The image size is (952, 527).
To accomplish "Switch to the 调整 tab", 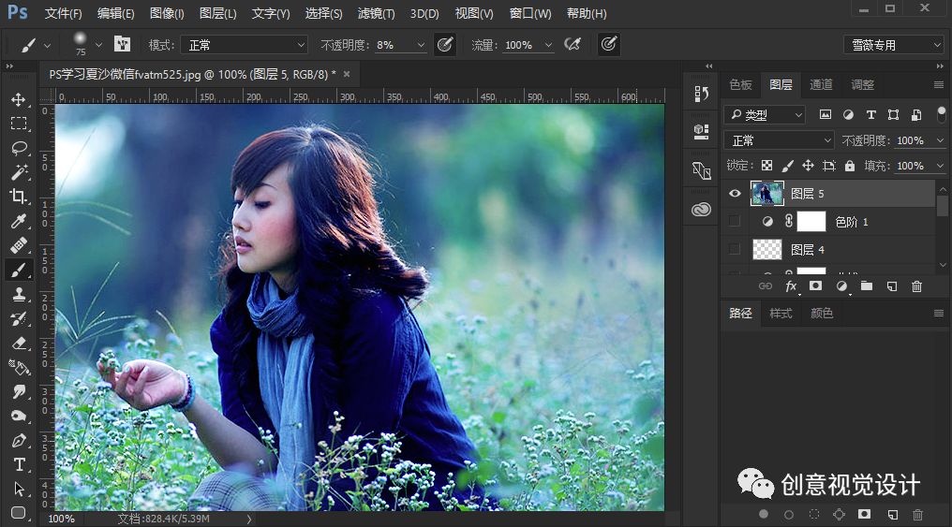I will [x=862, y=84].
